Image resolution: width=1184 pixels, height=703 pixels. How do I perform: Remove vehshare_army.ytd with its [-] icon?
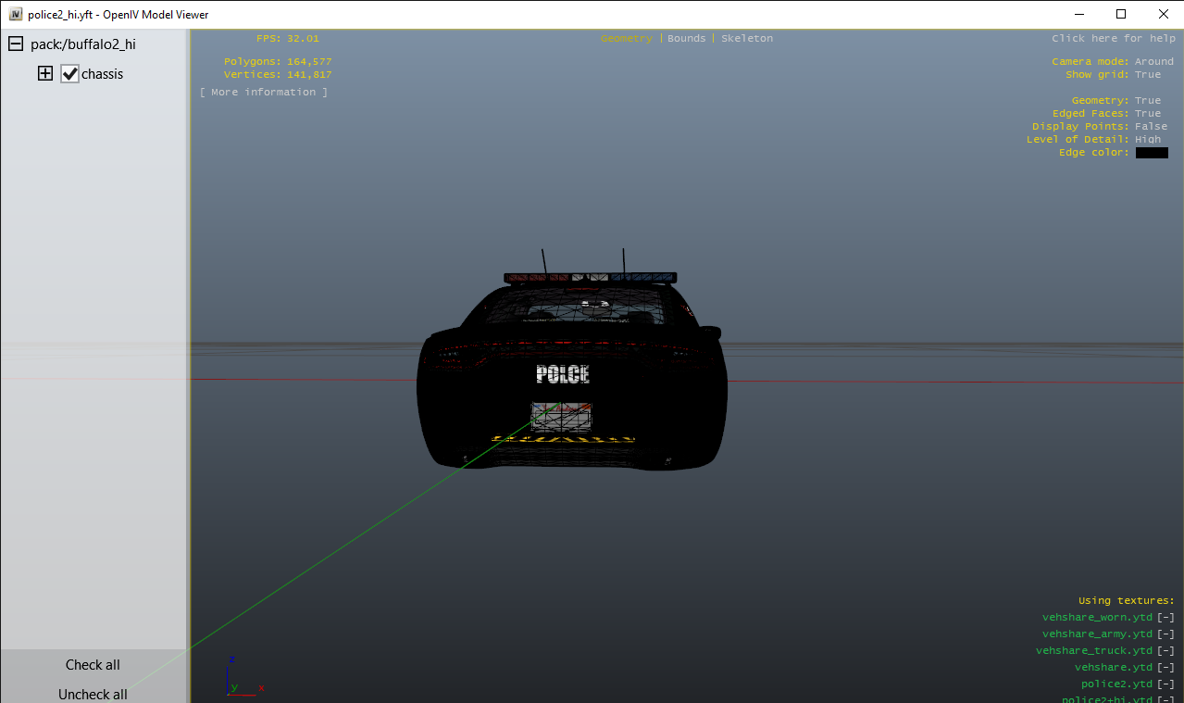(x=1165, y=634)
